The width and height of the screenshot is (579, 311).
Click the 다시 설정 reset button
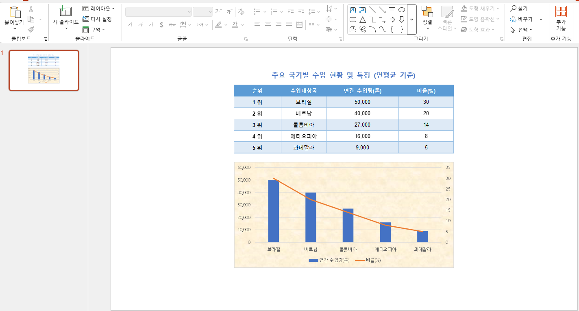[97, 19]
